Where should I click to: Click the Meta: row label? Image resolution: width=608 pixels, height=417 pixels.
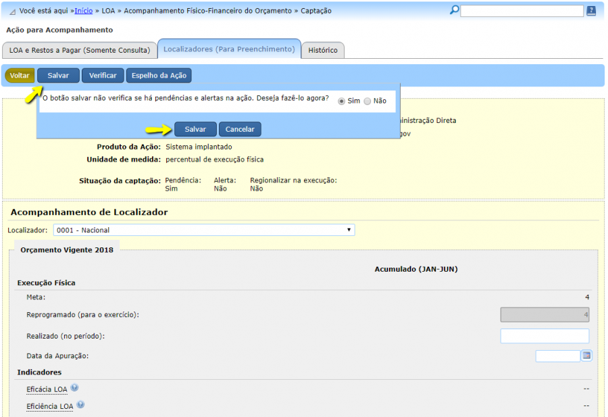coord(36,297)
